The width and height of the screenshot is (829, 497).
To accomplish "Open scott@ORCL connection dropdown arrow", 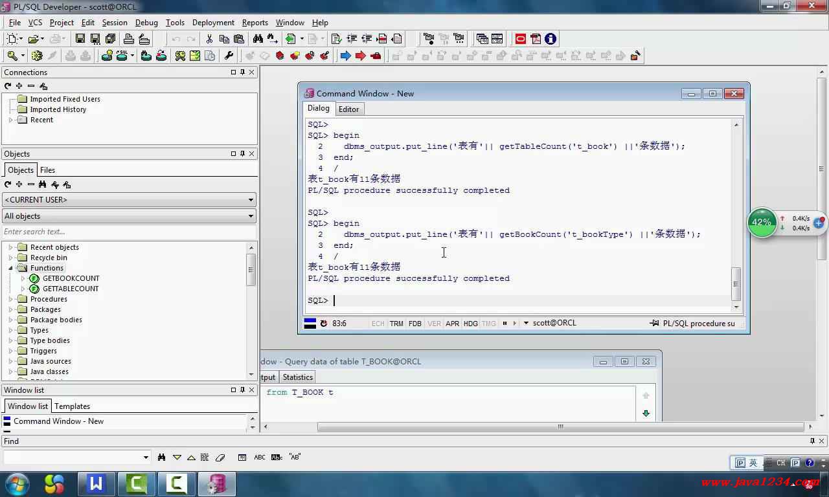I will click(526, 323).
